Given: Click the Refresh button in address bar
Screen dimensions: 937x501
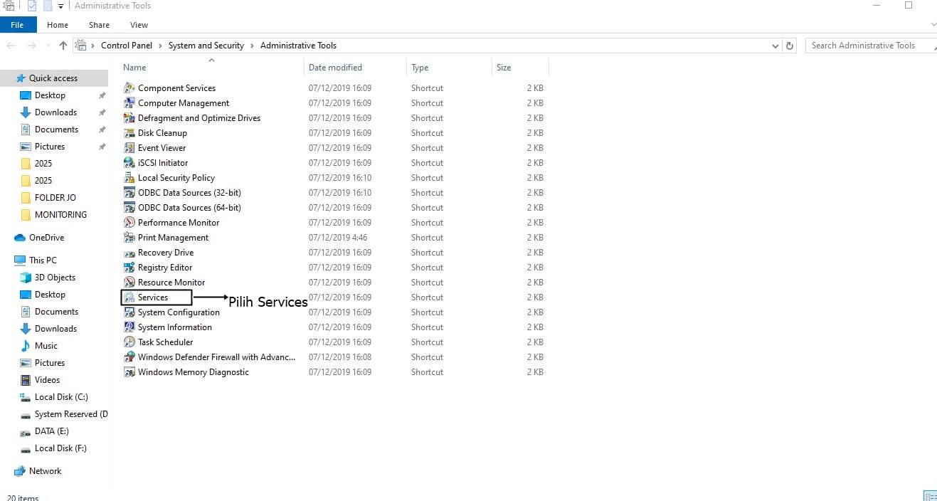Looking at the screenshot, I should coord(790,46).
